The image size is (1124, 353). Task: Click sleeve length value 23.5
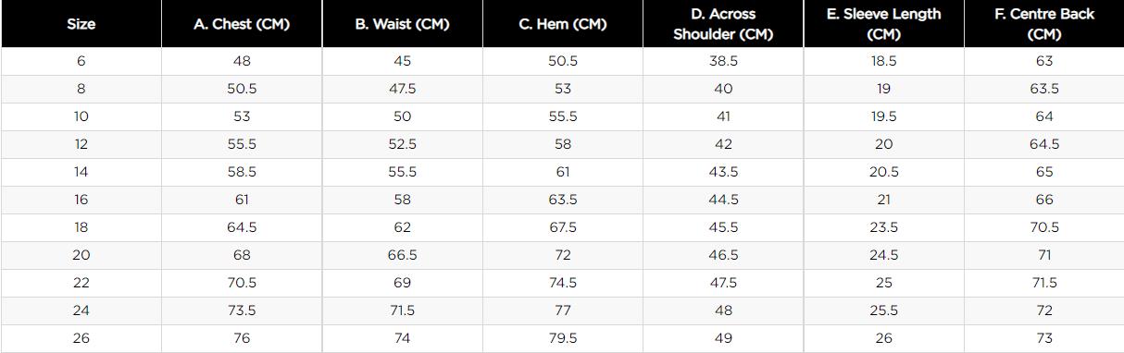(883, 227)
